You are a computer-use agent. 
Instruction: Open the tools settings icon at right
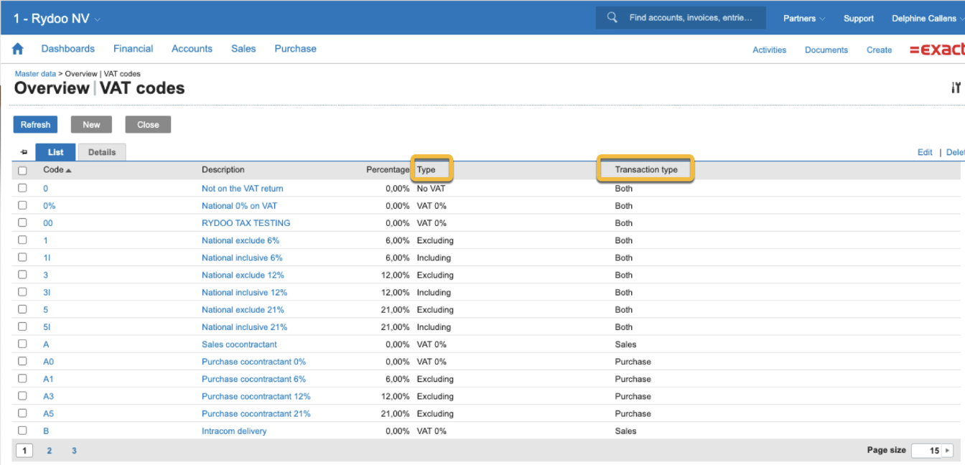956,88
